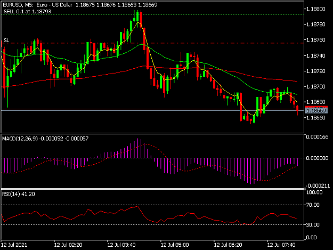This screenshot has height=250, width=333.
Task: Select the SELL 0.1 at 1.18793 order label
Action: point(27,12)
